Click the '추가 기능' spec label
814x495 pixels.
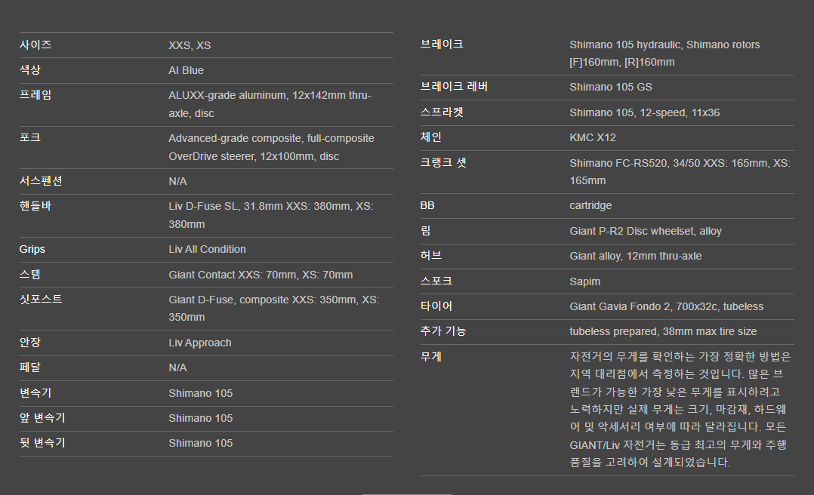pos(442,331)
